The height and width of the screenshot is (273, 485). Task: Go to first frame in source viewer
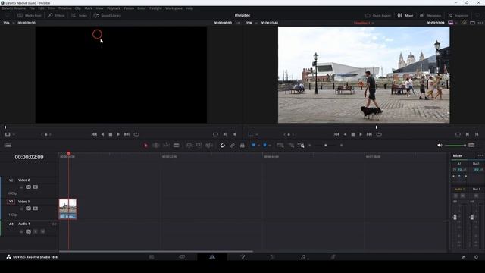point(94,134)
